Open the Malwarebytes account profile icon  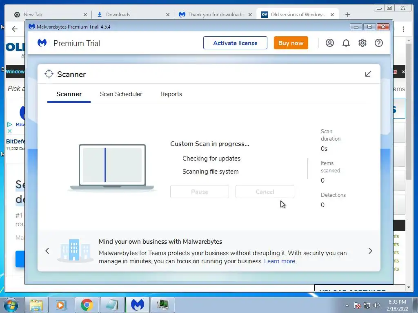click(330, 43)
